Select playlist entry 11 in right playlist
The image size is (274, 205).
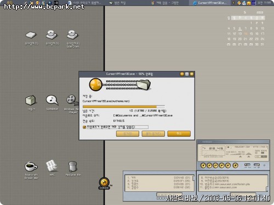click(x=218, y=188)
